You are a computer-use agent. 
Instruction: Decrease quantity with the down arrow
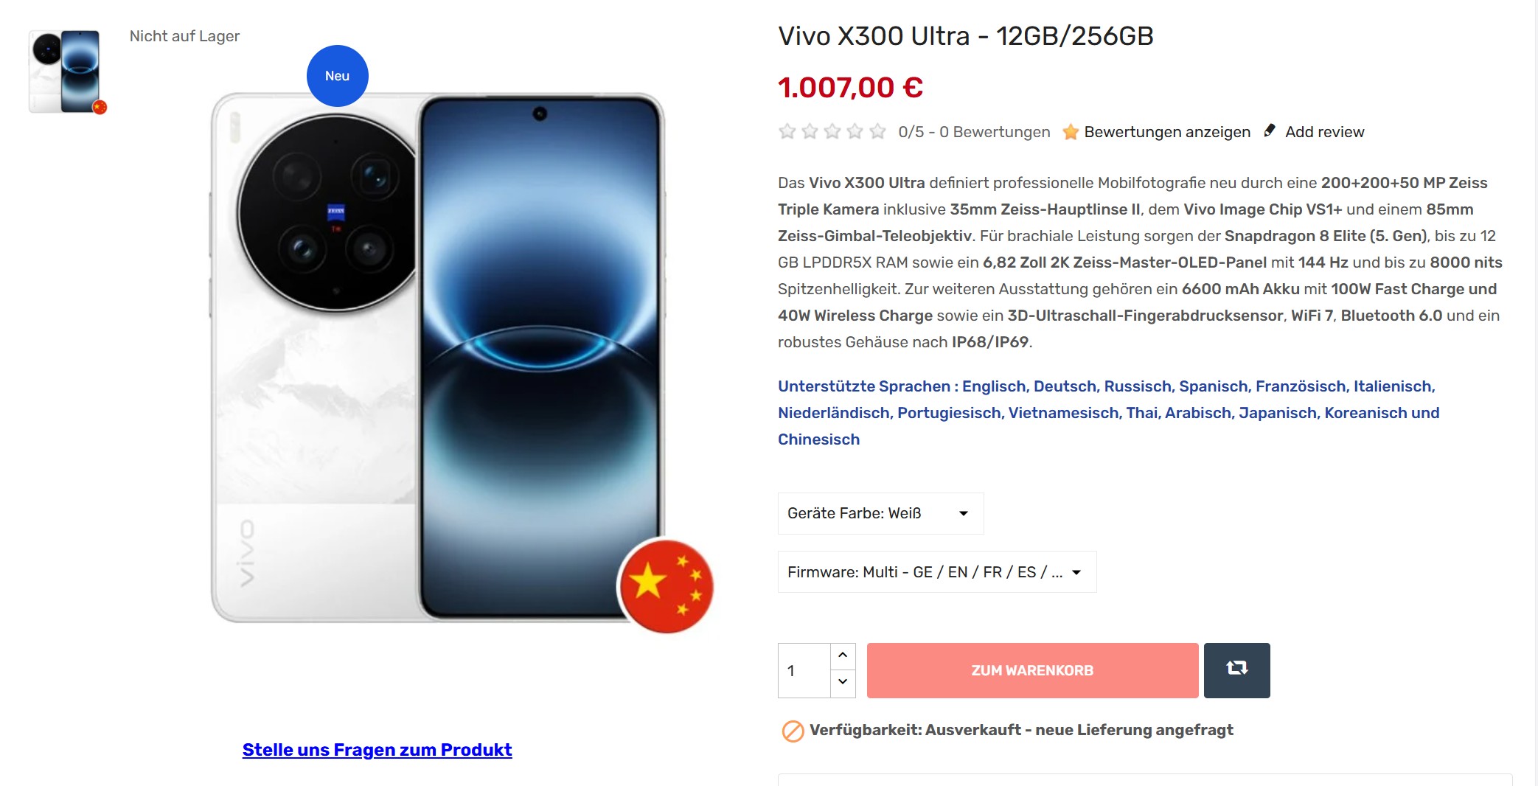(x=843, y=682)
